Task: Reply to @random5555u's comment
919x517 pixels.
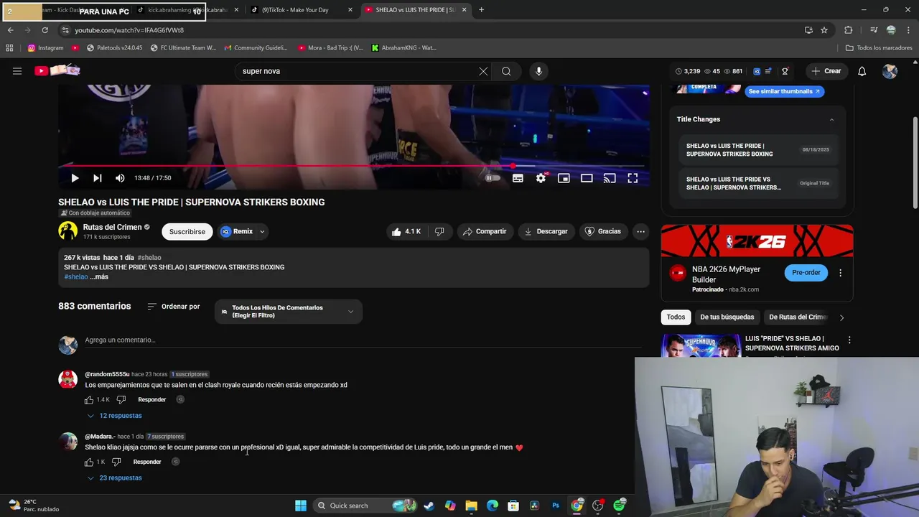Action: (x=152, y=399)
